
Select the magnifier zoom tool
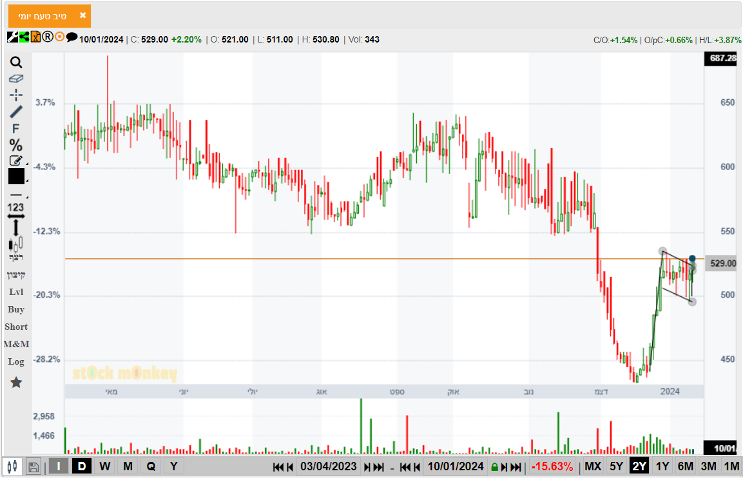(16, 62)
